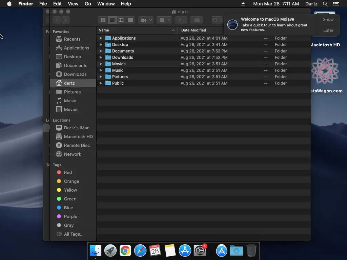Open Spotlight search in menu bar
The height and width of the screenshot is (260, 347).
pyautogui.click(x=325, y=4)
